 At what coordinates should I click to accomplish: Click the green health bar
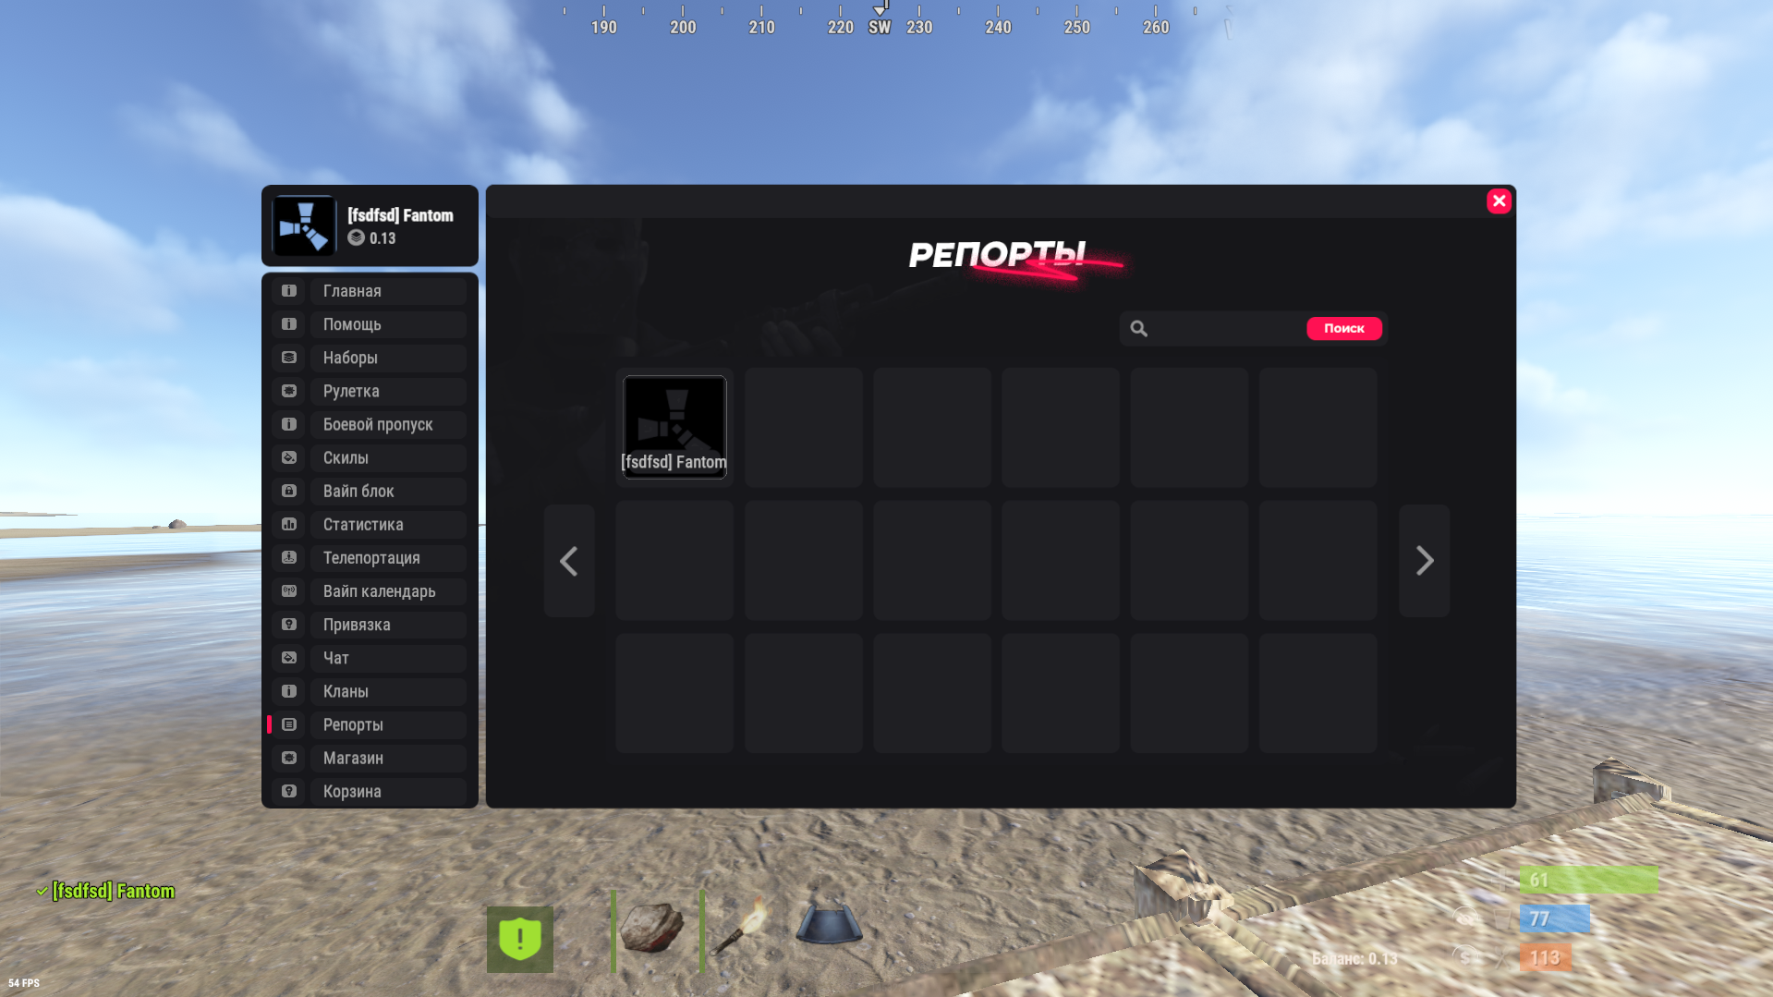[1588, 881]
